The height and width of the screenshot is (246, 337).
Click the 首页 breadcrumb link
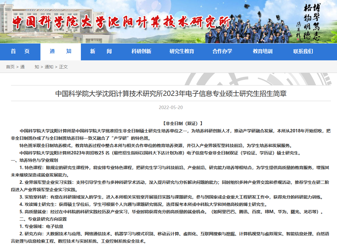point(10,67)
